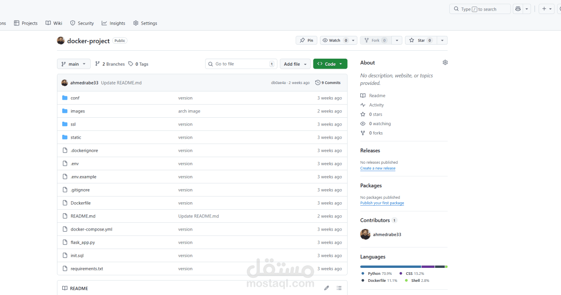Open the main branch dropdown
This screenshot has width=561, height=295.
pyautogui.click(x=74, y=64)
